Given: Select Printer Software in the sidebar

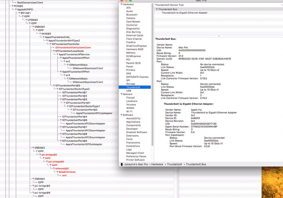Looking at the screenshot, I should [x=135, y=160].
